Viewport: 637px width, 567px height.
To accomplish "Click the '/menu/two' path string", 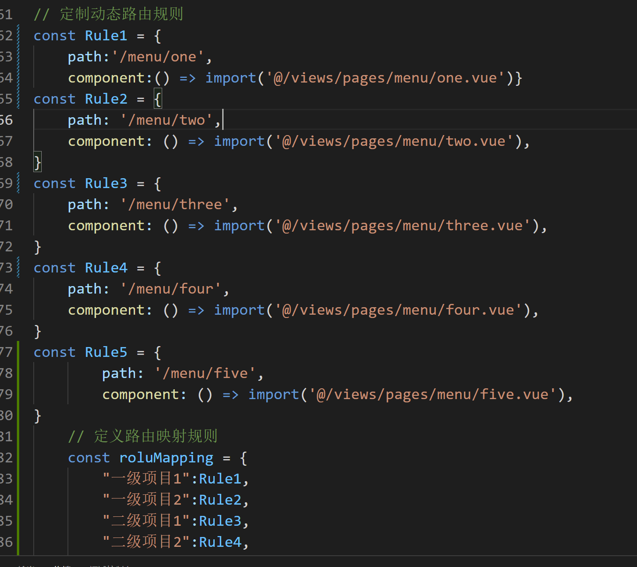I will pos(166,120).
